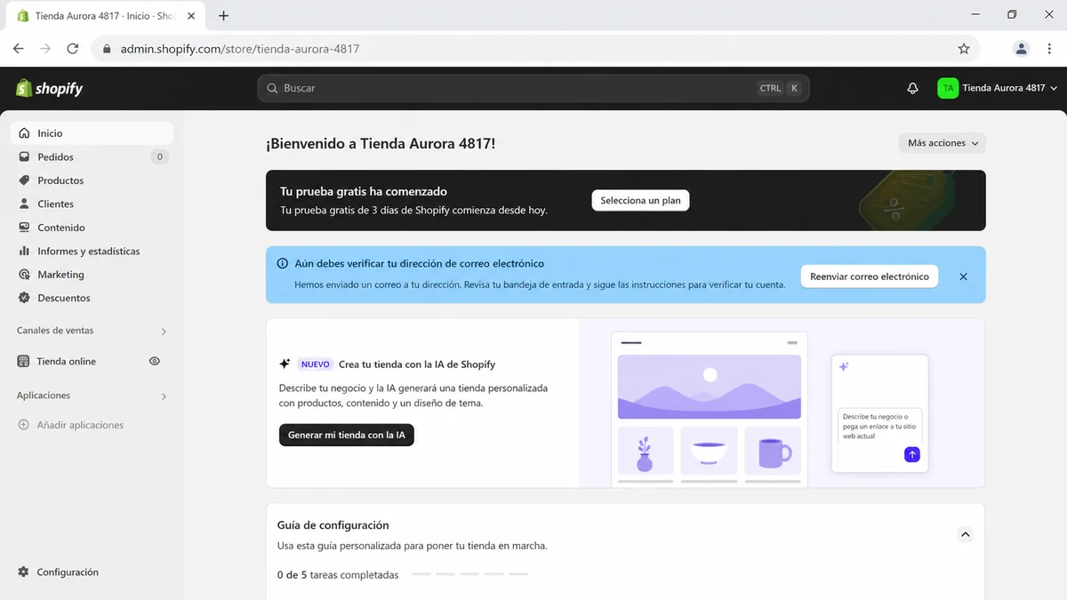This screenshot has width=1067, height=600.
Task: Click the tasks completed progress bar
Action: (469, 574)
